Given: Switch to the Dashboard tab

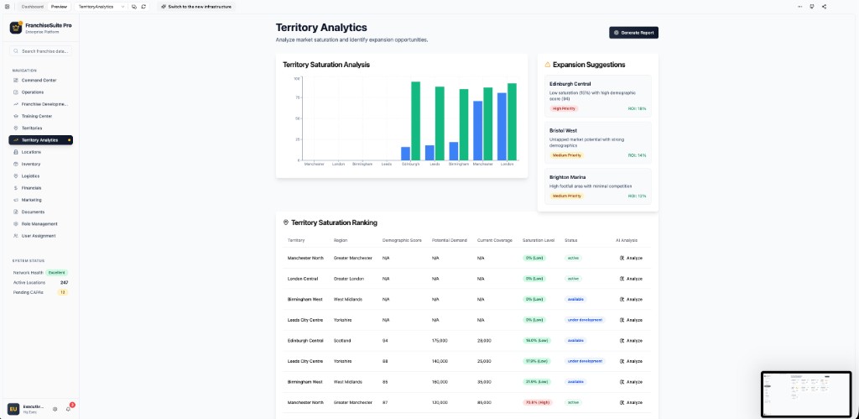Looking at the screenshot, I should tap(33, 7).
